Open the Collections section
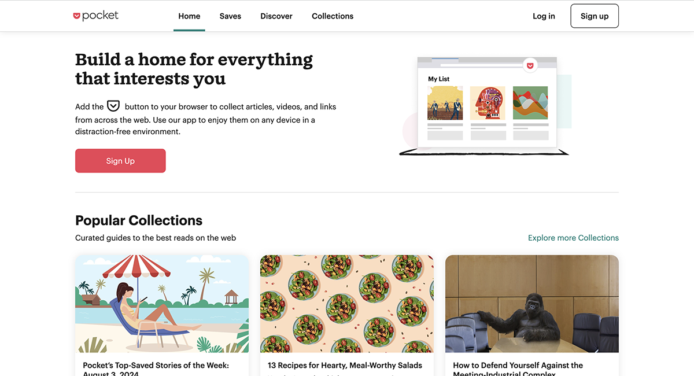The height and width of the screenshot is (376, 694). coord(333,16)
